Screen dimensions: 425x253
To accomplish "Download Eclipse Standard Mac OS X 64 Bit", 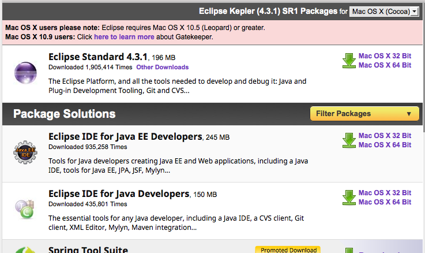I will click(x=385, y=65).
